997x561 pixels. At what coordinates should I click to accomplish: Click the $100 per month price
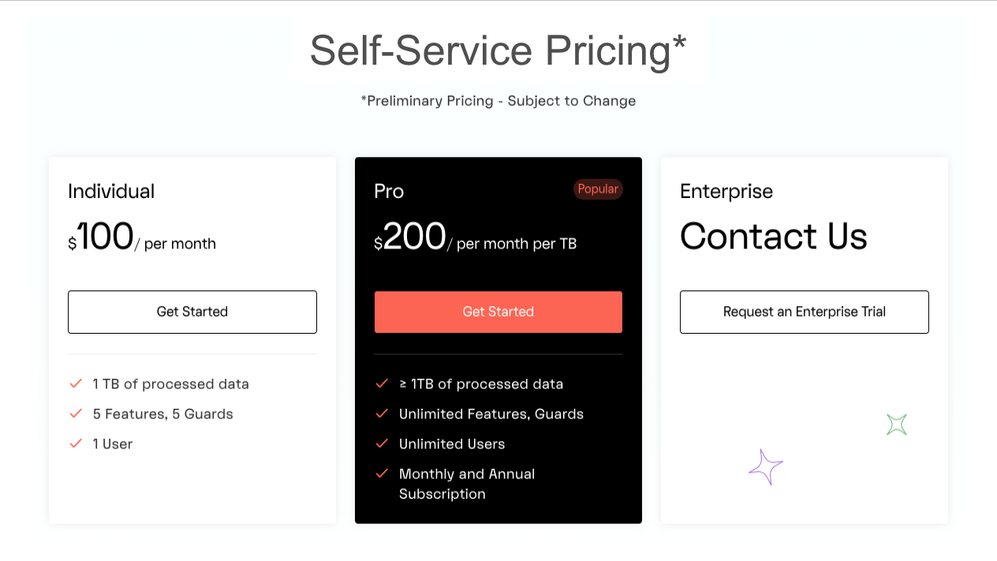142,237
